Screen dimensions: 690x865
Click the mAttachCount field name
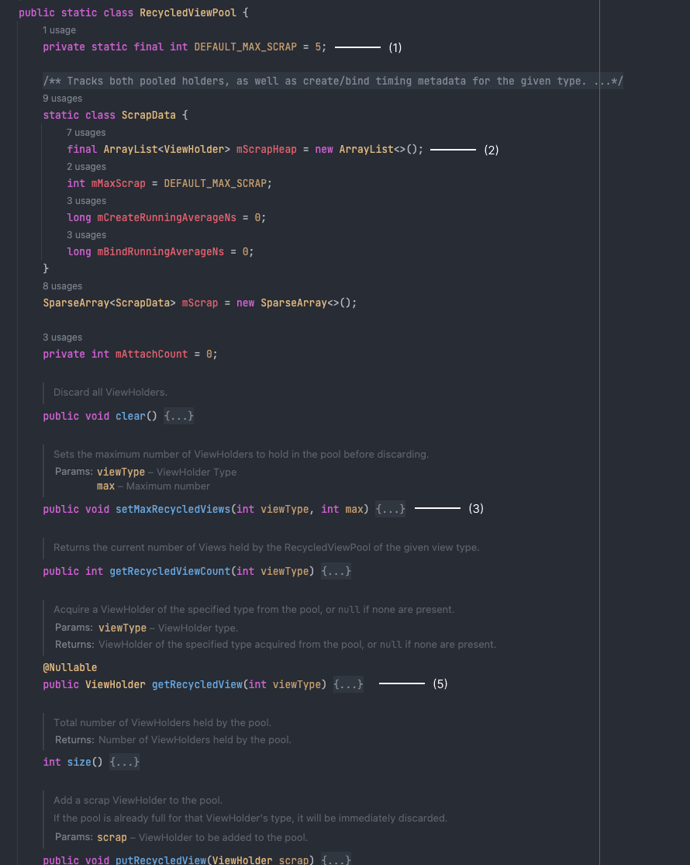pyautogui.click(x=151, y=355)
